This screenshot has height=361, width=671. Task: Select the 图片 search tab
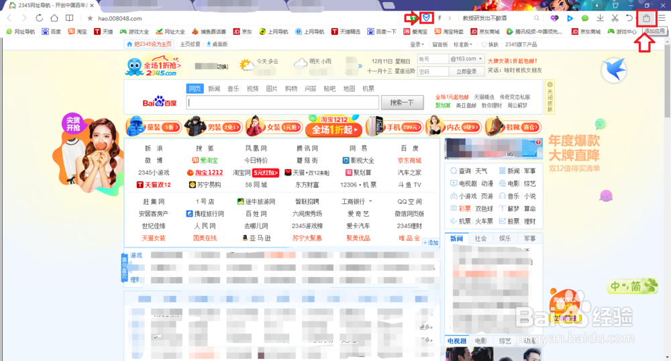(x=272, y=89)
